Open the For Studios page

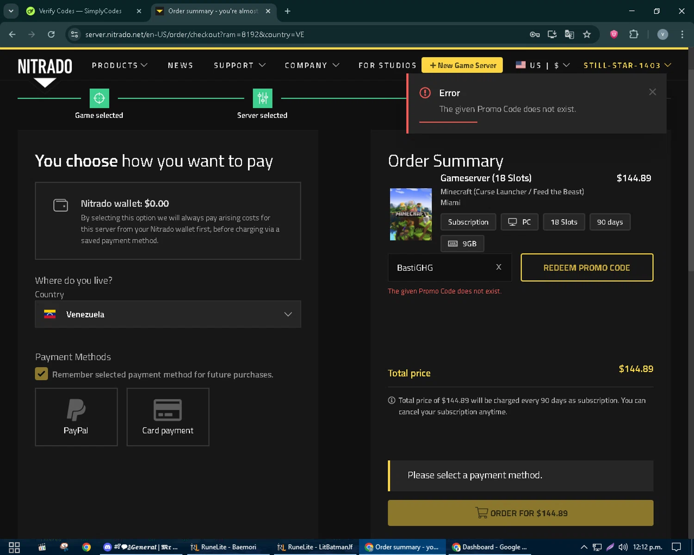[387, 65]
